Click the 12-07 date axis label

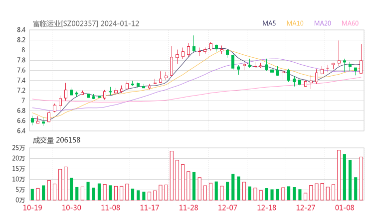[227, 208]
